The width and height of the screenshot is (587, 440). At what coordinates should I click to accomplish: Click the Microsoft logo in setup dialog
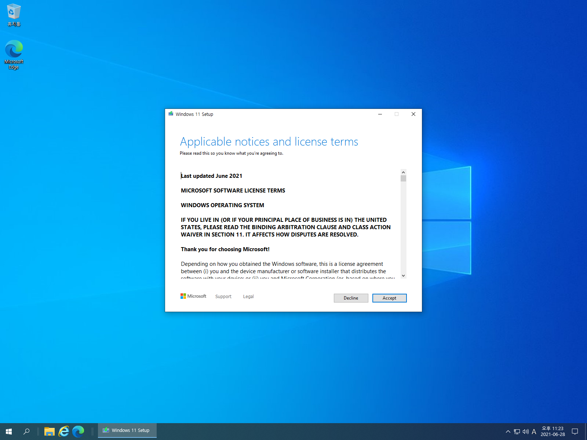[x=193, y=296]
